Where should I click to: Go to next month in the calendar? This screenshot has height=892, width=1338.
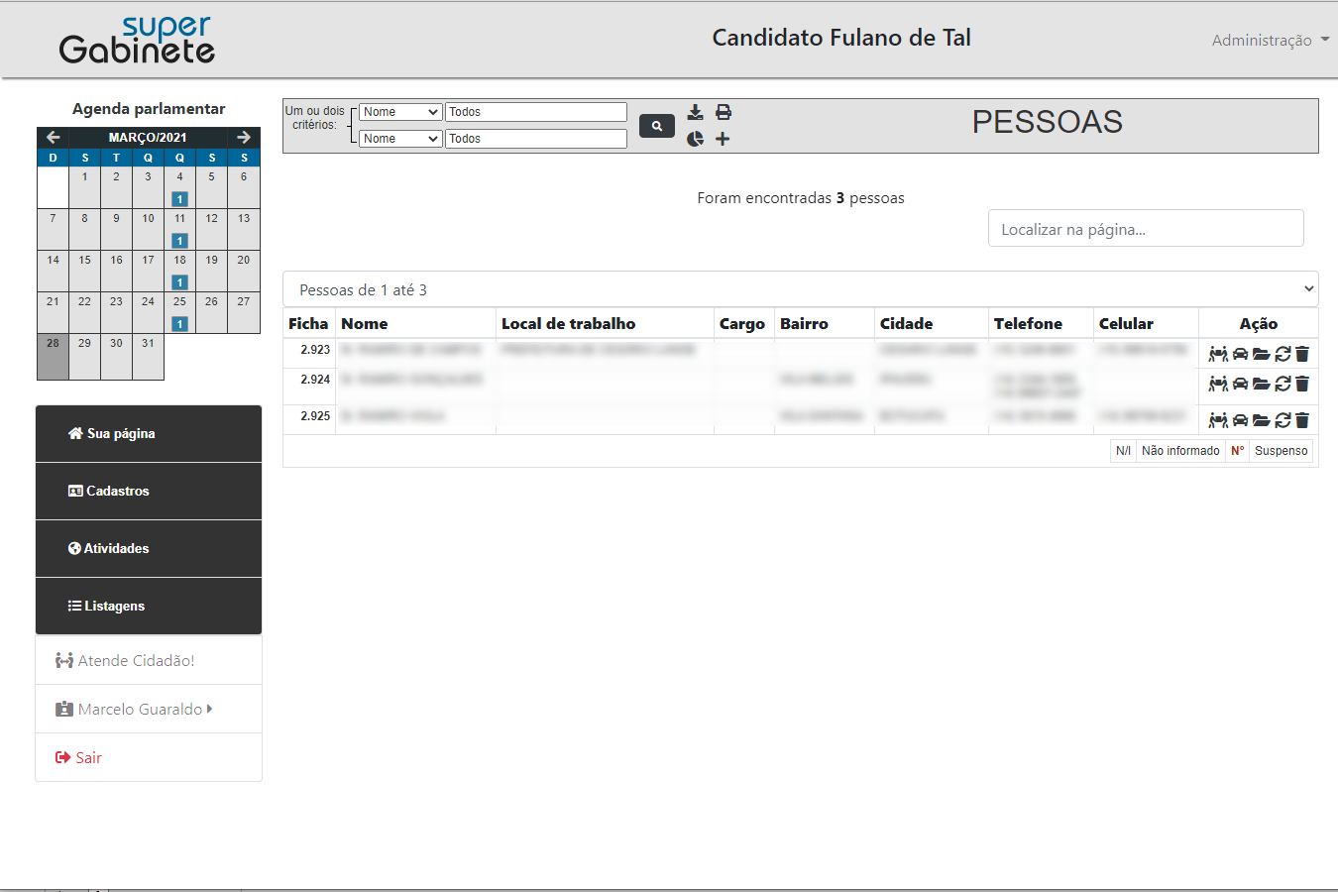[244, 138]
